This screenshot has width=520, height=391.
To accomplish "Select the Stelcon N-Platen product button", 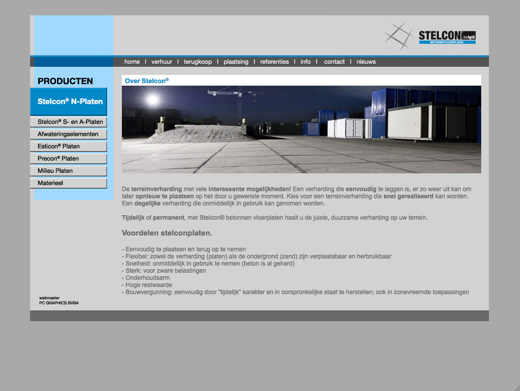I will pyautogui.click(x=69, y=101).
